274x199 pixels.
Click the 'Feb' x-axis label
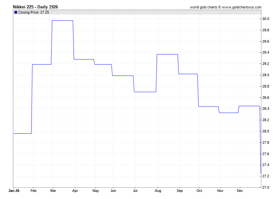[x=34, y=191]
